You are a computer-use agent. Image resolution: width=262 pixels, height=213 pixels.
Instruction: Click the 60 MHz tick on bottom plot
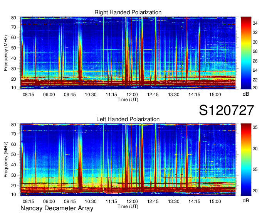(13, 144)
